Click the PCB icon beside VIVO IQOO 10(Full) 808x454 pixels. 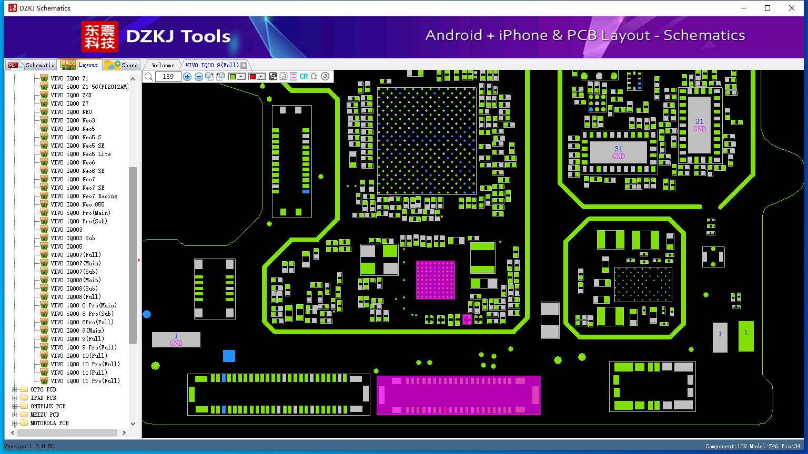click(x=44, y=356)
